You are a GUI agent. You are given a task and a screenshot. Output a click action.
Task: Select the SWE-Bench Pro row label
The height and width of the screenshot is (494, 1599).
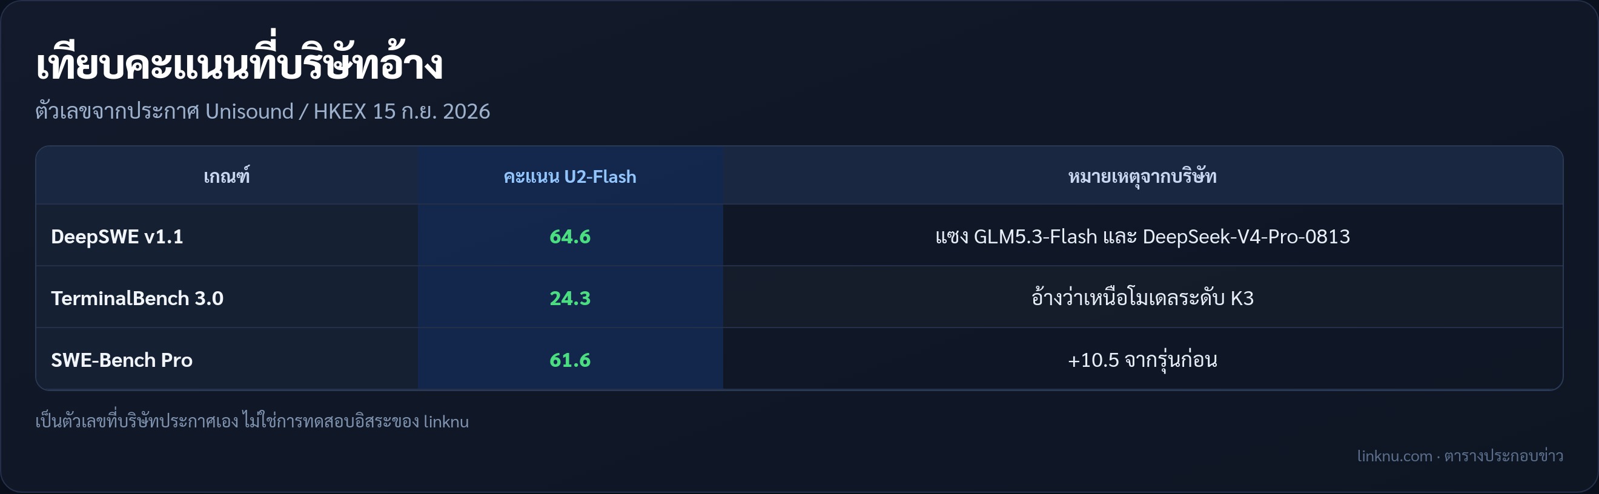click(122, 360)
